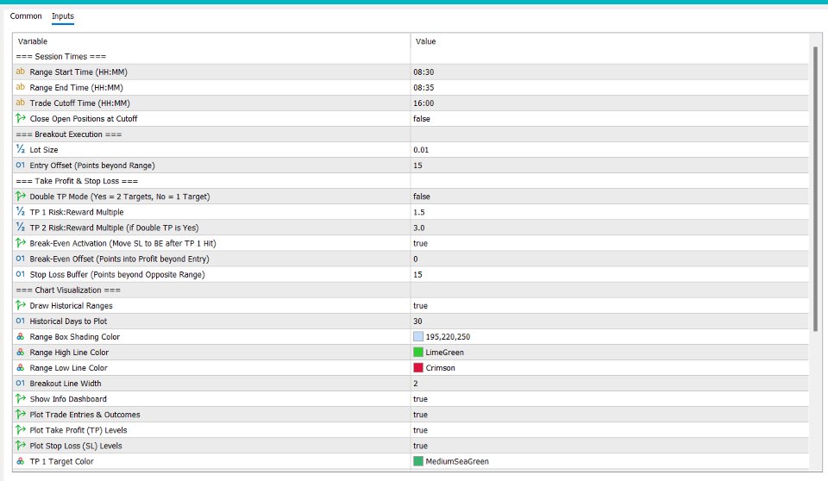Click the color icon beside TP 1 Target Color

click(x=20, y=461)
